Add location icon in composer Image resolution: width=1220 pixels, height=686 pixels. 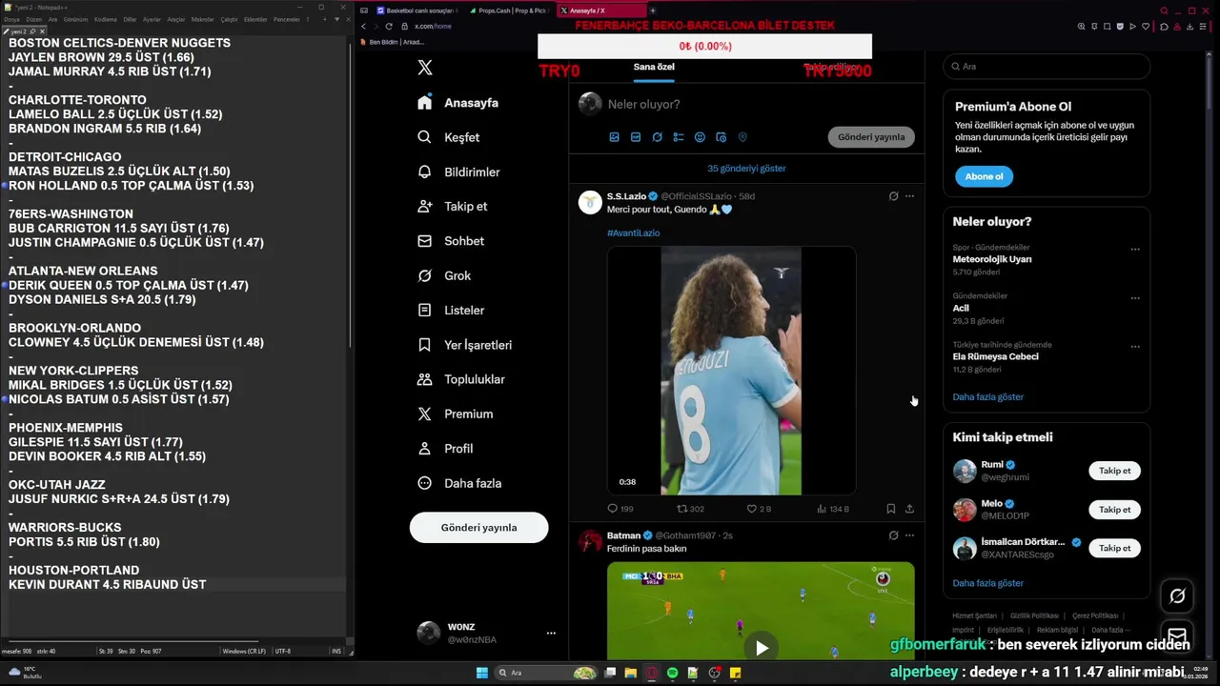point(742,137)
